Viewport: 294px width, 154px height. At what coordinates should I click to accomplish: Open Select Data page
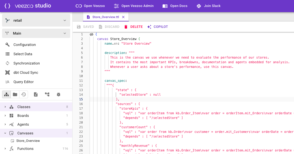pos(23,54)
